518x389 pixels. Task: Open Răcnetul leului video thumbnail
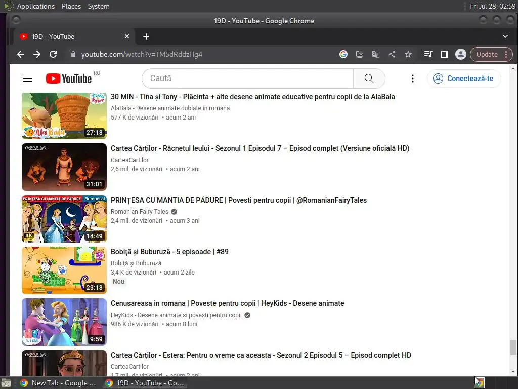pos(64,167)
